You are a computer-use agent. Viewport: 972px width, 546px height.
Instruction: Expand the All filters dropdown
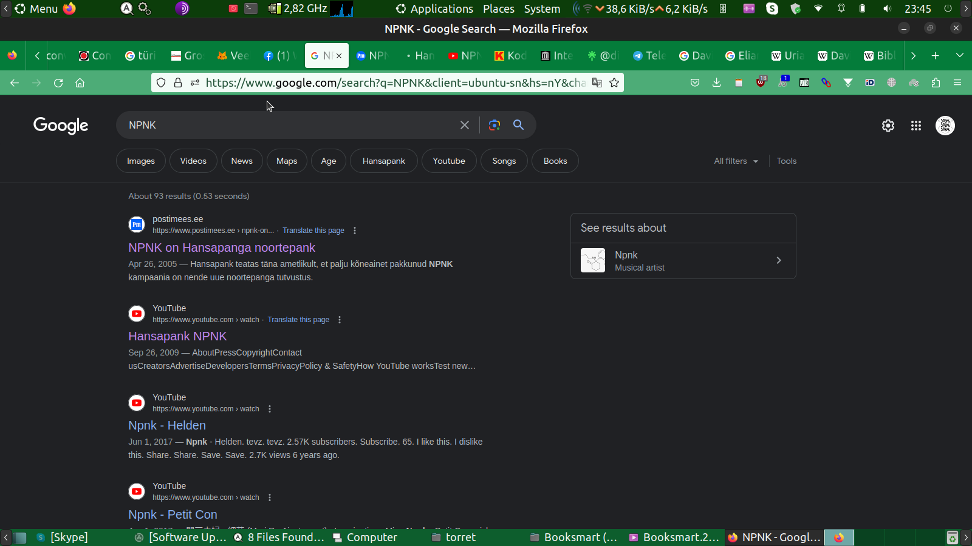coord(736,161)
